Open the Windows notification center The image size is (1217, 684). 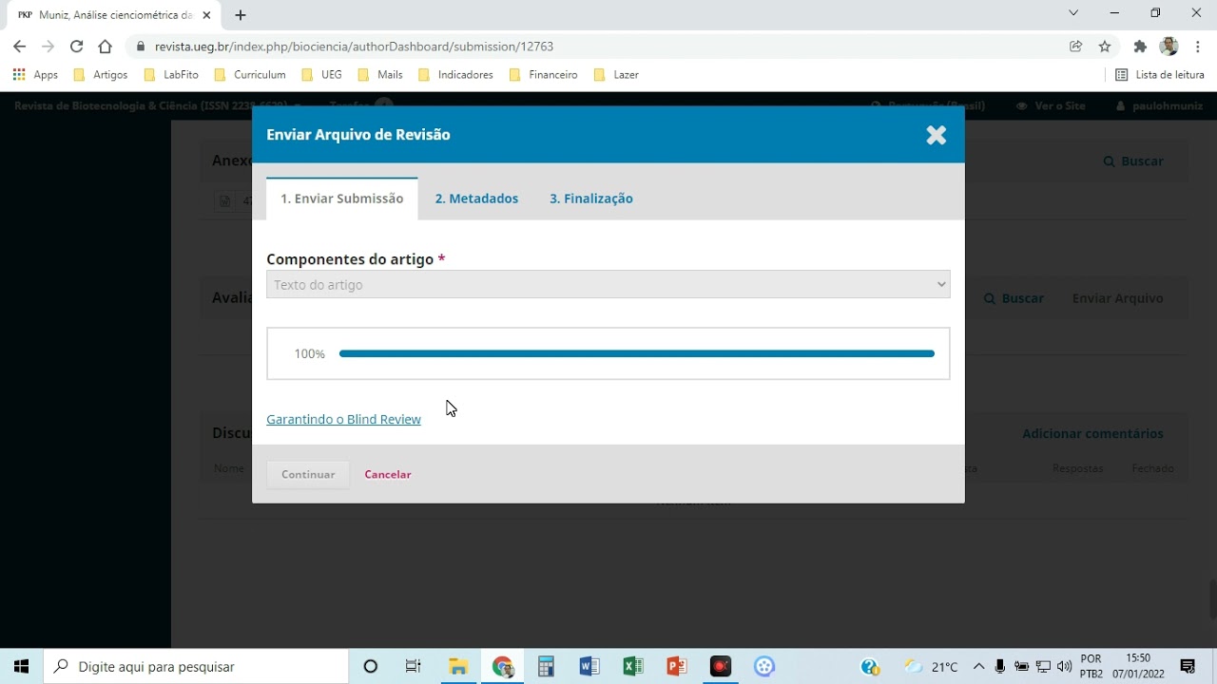(x=1188, y=667)
